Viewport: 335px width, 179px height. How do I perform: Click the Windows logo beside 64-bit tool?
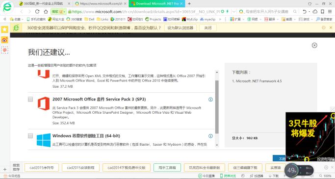[x=44, y=140]
